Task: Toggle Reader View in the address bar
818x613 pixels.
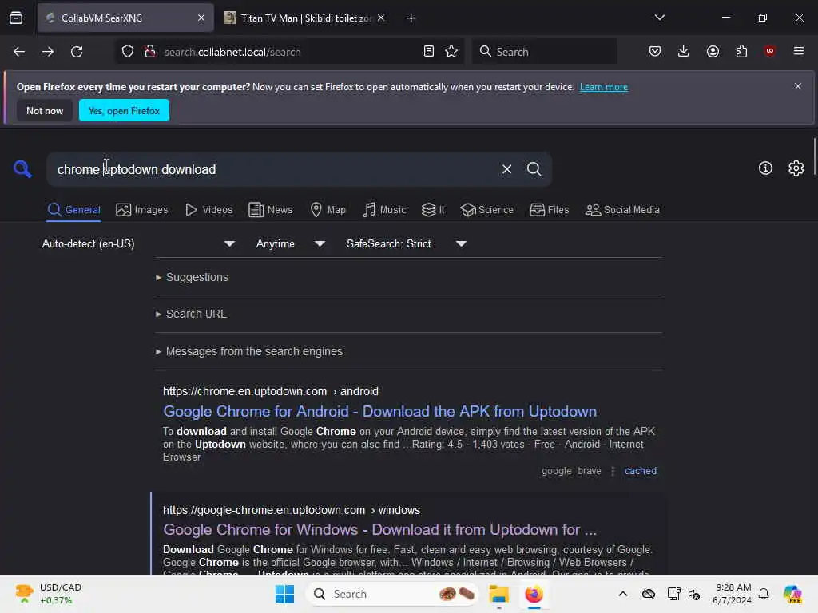Action: pyautogui.click(x=429, y=52)
